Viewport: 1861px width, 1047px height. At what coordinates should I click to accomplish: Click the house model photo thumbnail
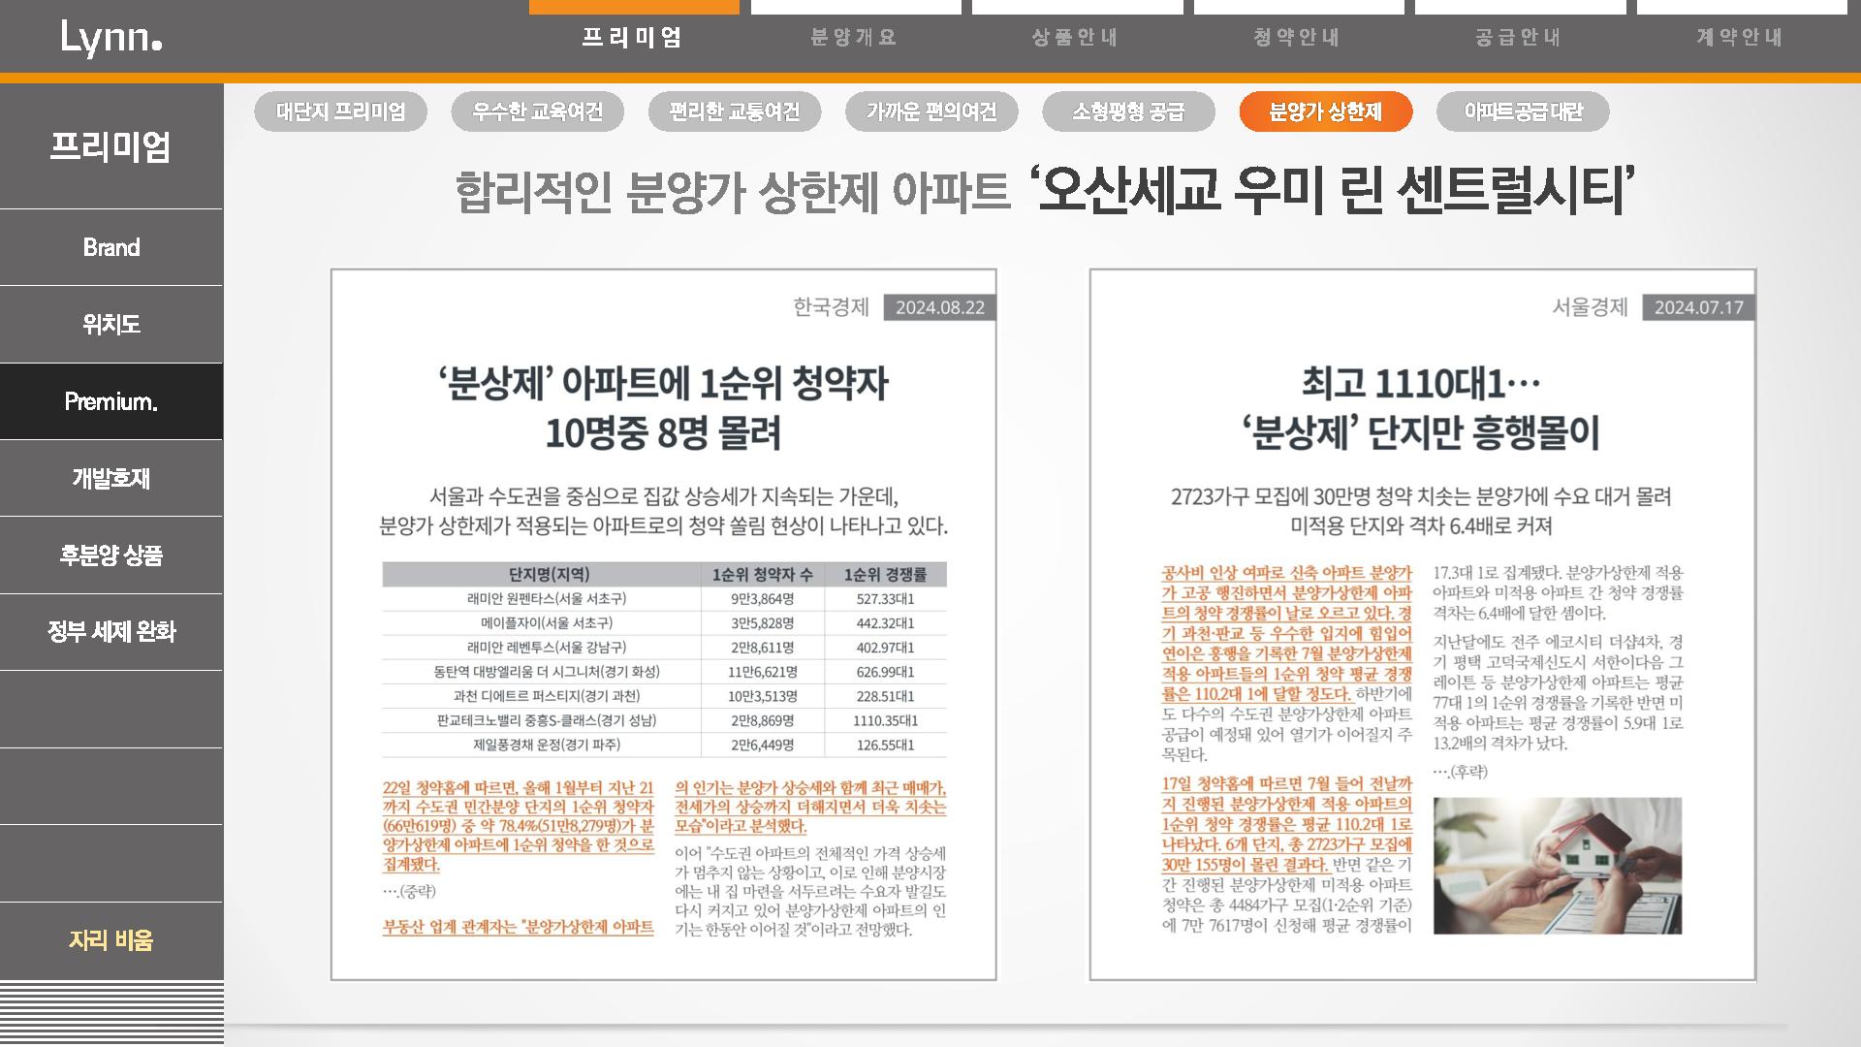[1557, 865]
